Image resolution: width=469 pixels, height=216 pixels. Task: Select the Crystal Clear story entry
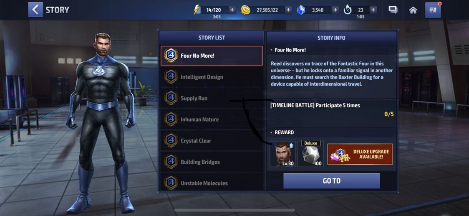point(212,141)
